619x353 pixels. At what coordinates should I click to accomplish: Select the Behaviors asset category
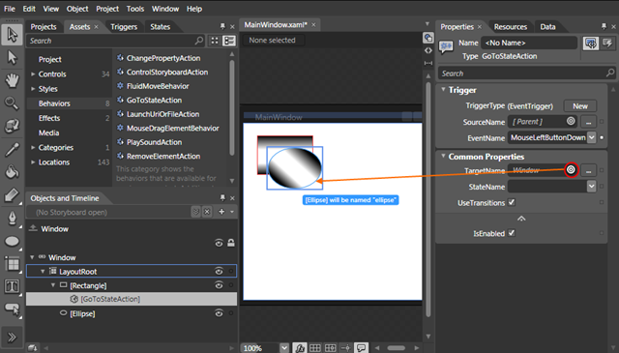(x=69, y=103)
